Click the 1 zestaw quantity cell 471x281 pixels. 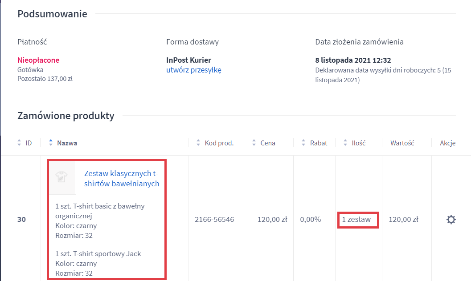[356, 220]
